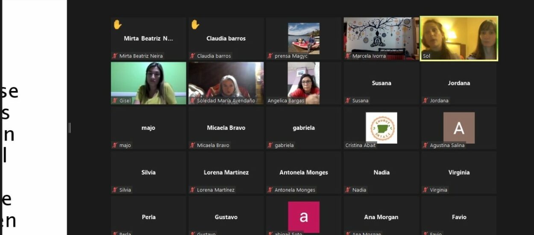534x235 pixels.
Task: Click Agustina Salina's brown letter A avatar
Action: pyautogui.click(x=459, y=128)
